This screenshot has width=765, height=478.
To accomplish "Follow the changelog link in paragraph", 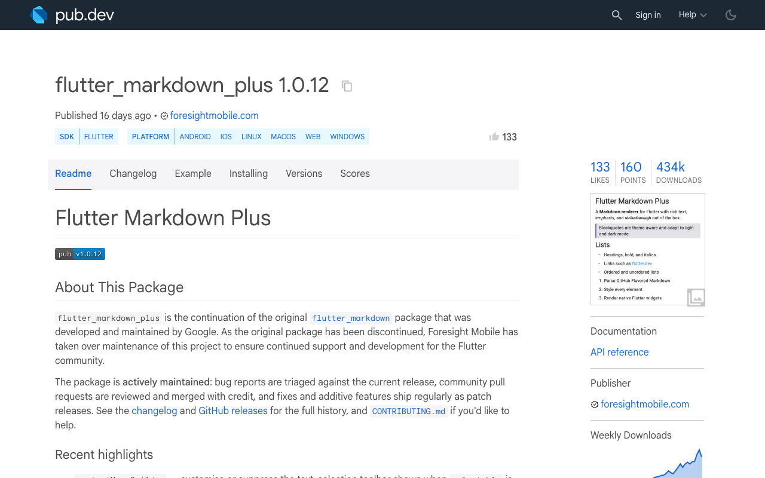I will [x=154, y=411].
